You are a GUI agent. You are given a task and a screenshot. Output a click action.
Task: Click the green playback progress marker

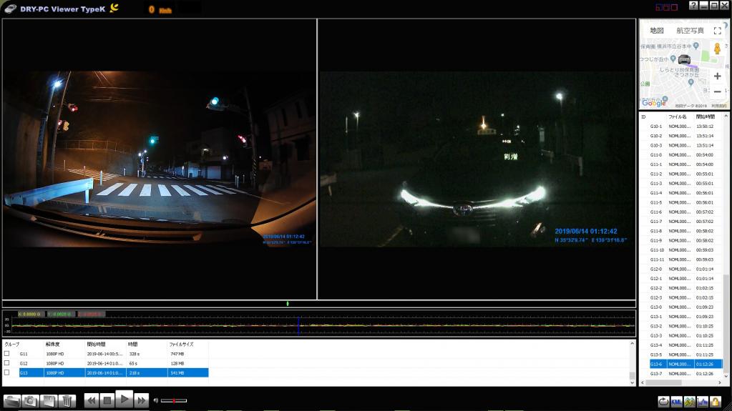(x=288, y=304)
